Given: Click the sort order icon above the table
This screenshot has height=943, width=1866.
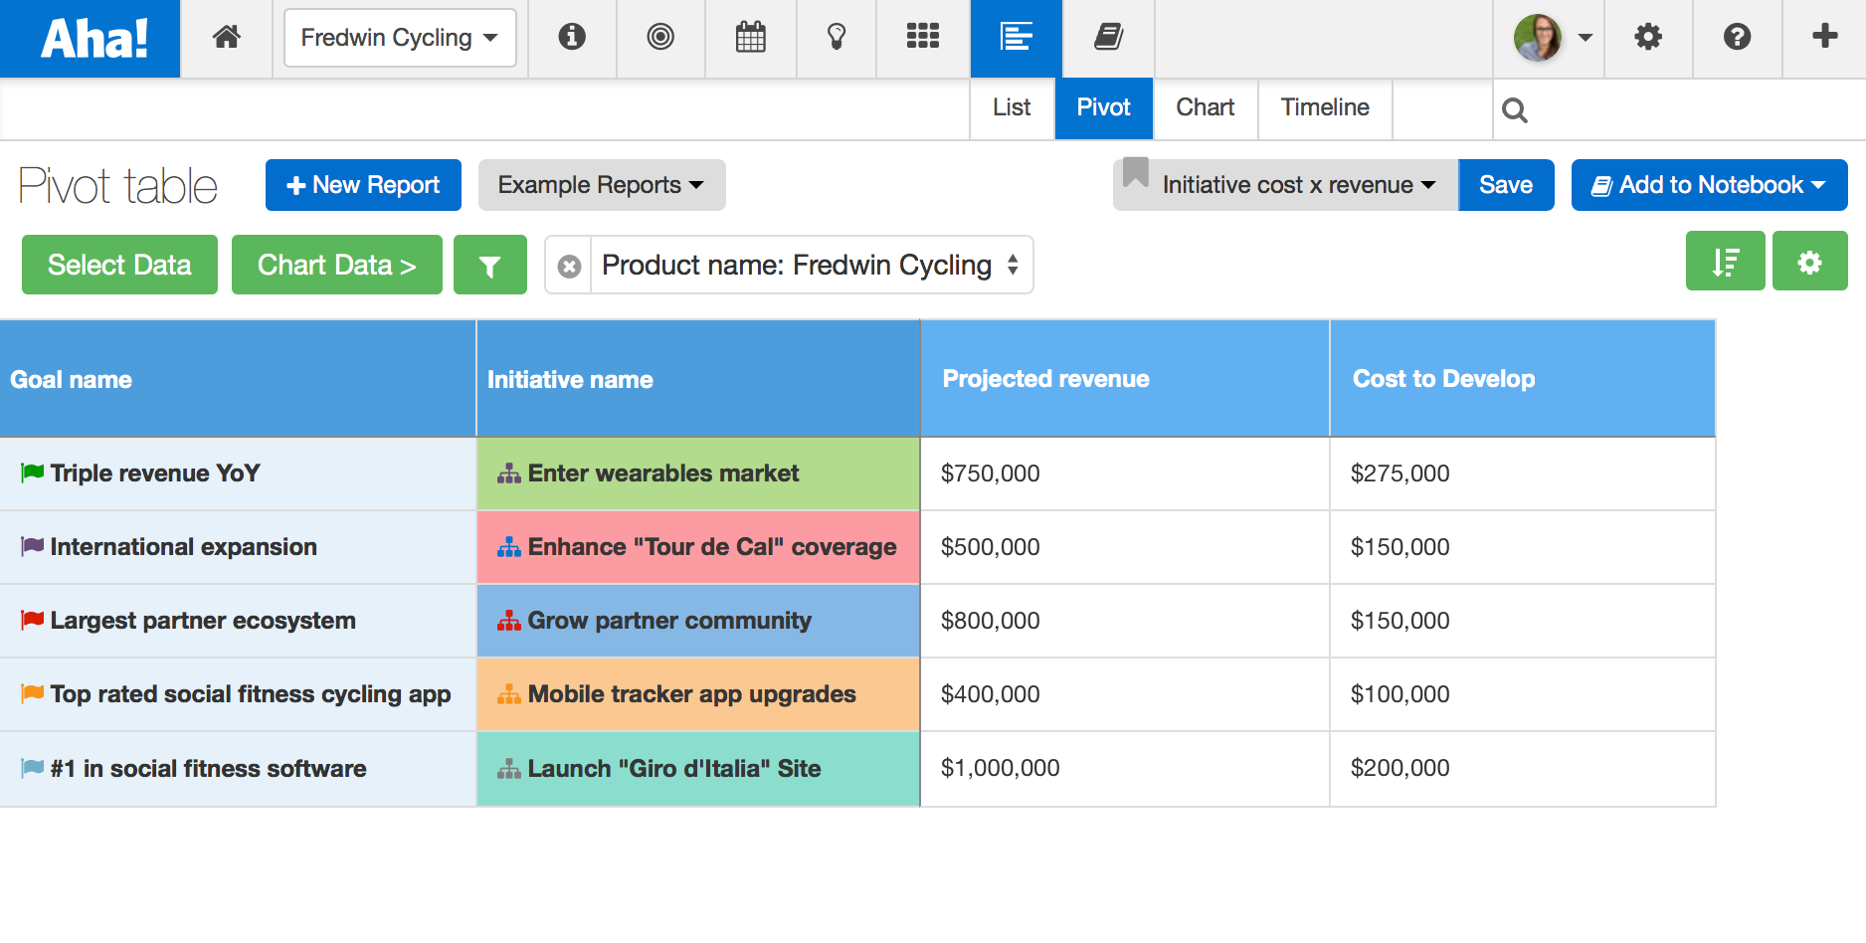Looking at the screenshot, I should 1725,261.
